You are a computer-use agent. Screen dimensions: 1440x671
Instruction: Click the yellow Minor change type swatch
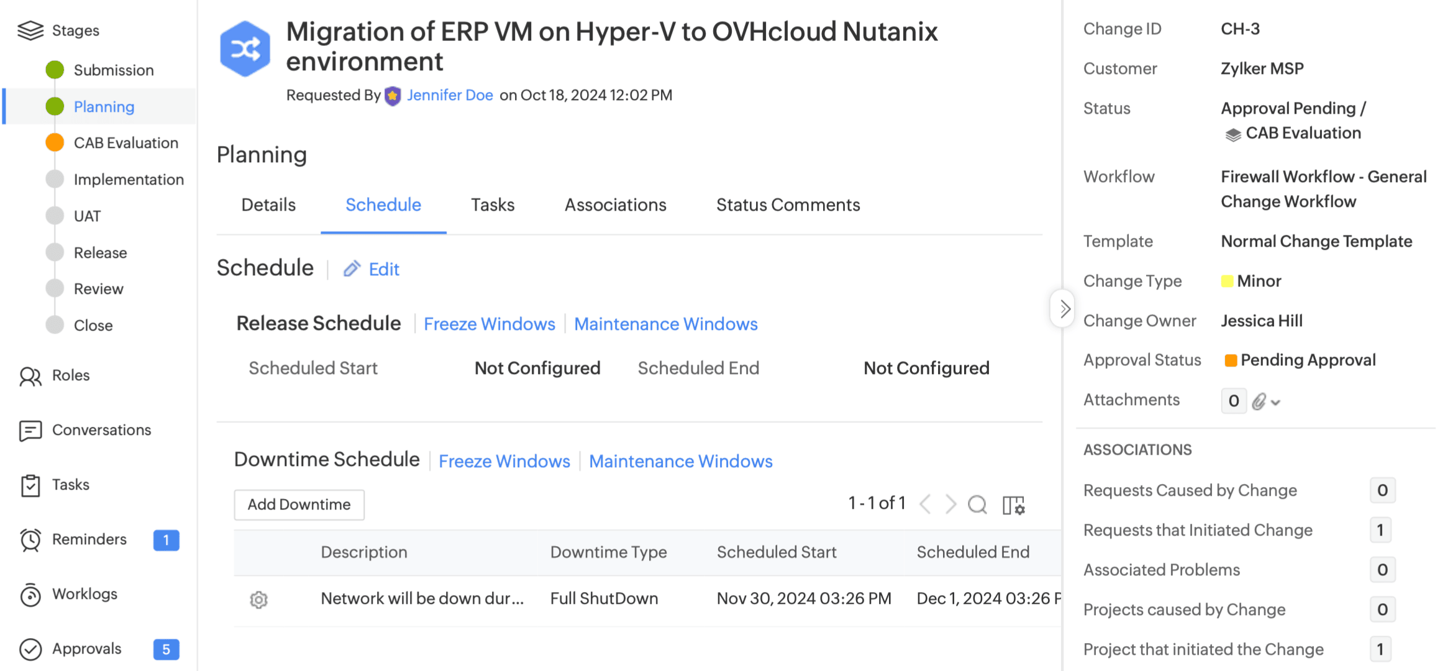1227,281
